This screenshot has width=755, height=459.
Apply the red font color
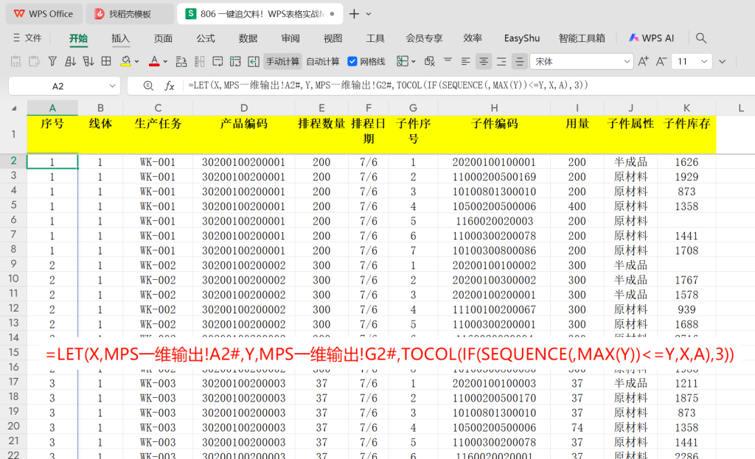click(x=154, y=62)
